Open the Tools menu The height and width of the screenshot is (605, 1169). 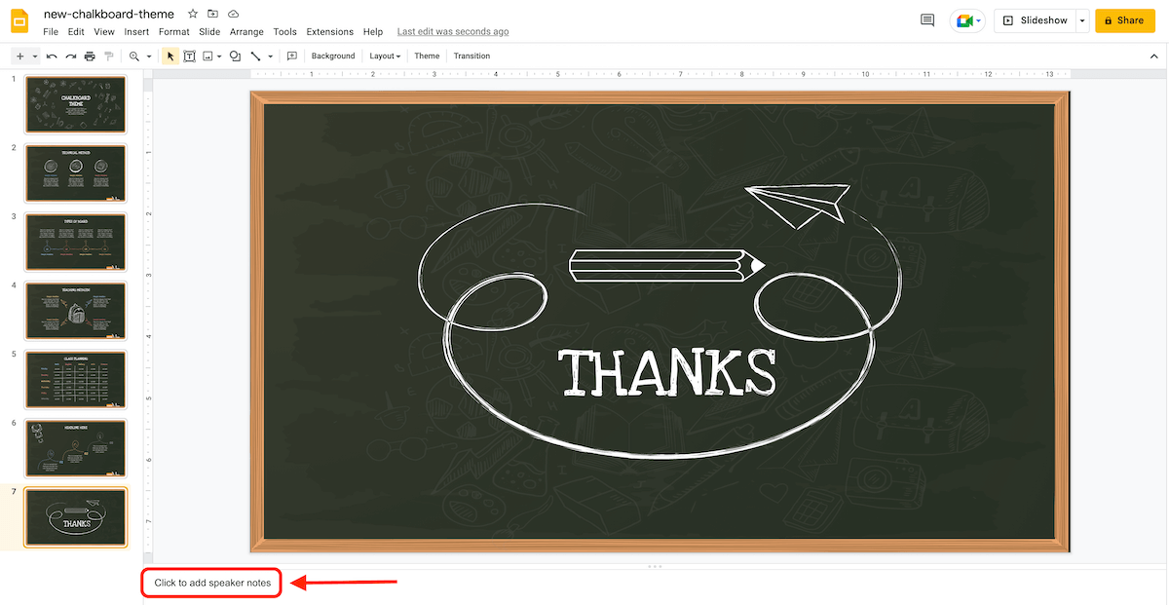[285, 32]
